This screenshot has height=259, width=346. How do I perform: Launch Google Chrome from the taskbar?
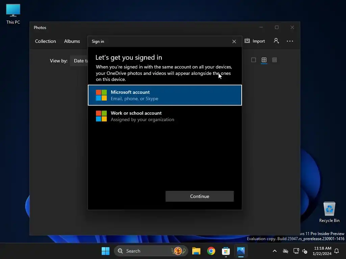click(x=211, y=251)
